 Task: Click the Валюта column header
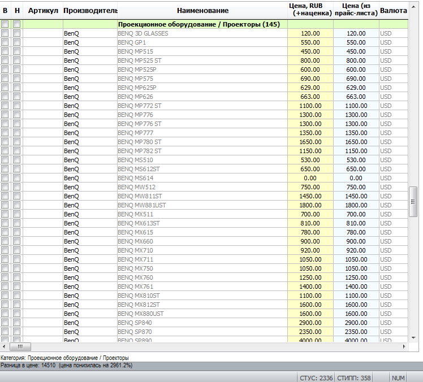[394, 11]
